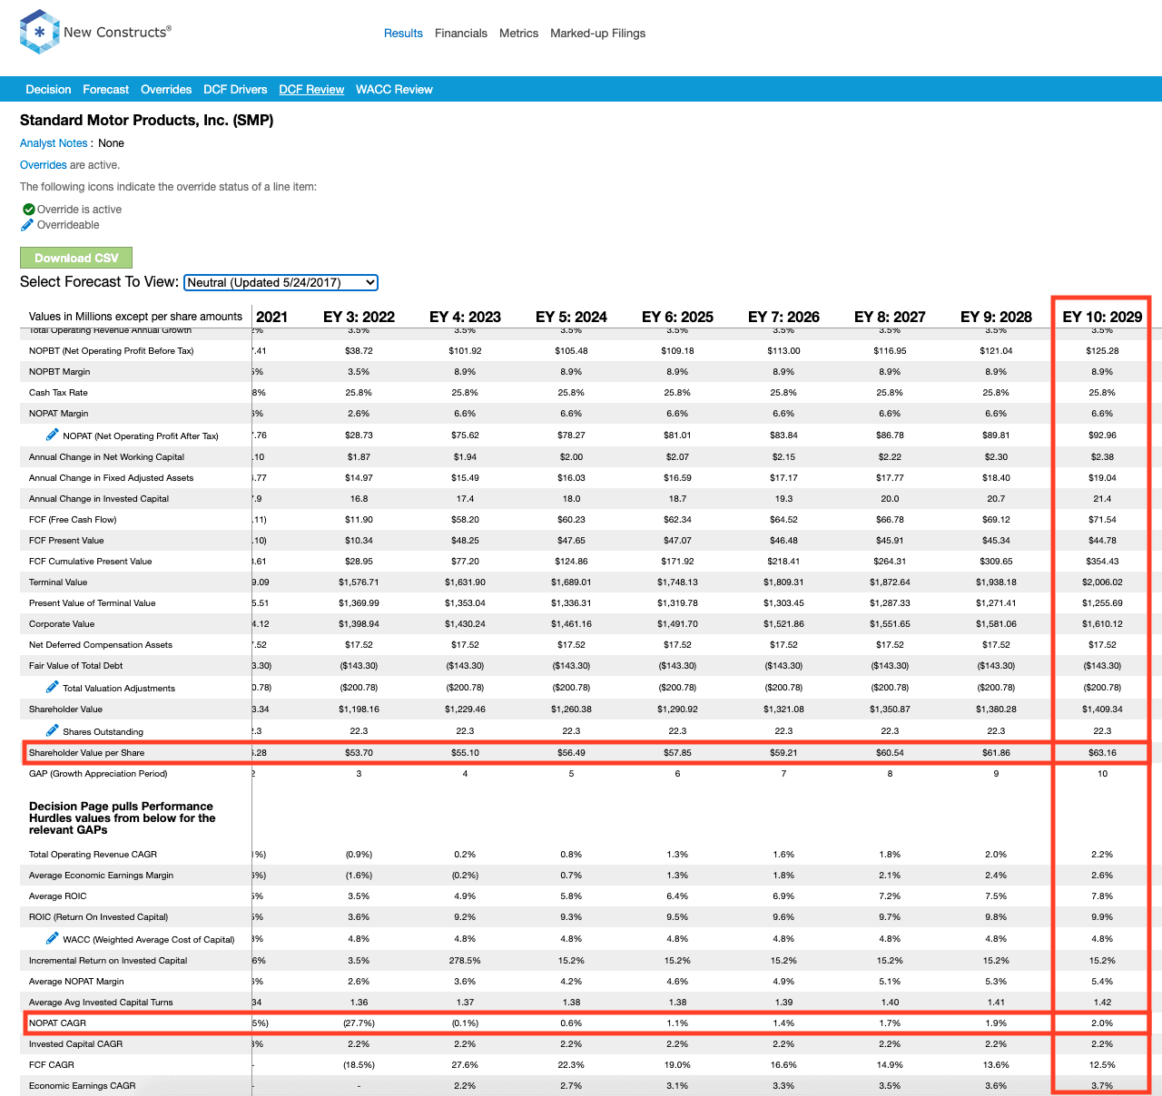Click the EY 9: 2028 column header

(x=996, y=317)
